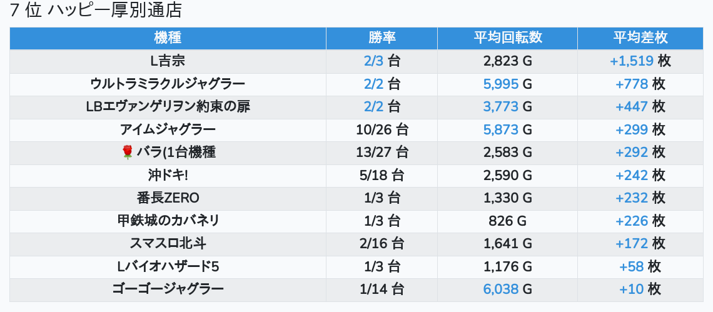The image size is (713, 312).
Task: Click the 5,995 G average spins value
Action: coord(507,84)
